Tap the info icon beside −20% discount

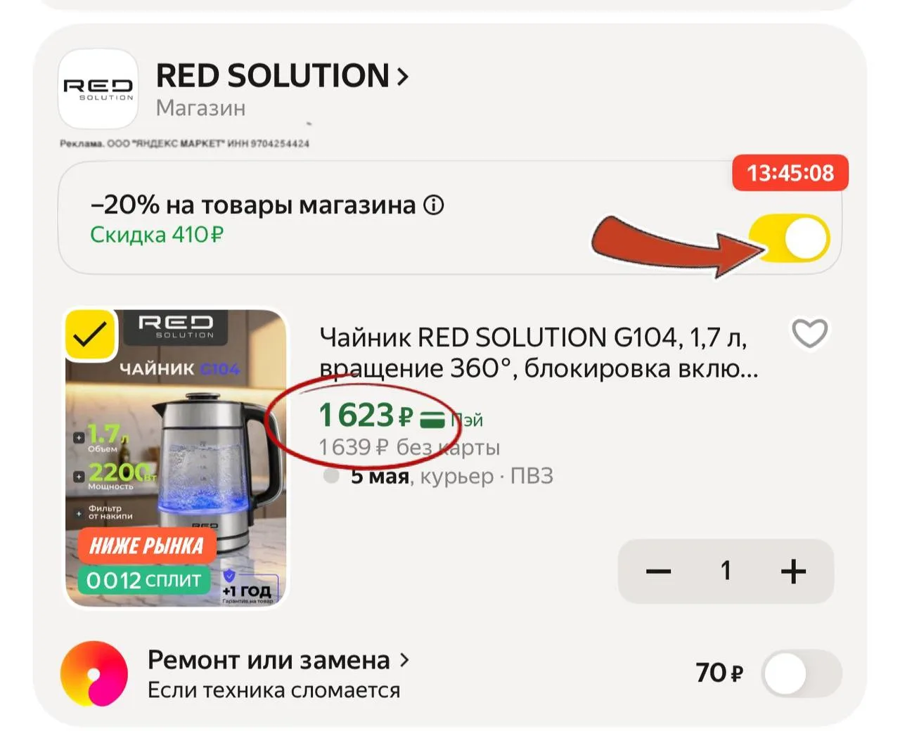[x=434, y=205]
